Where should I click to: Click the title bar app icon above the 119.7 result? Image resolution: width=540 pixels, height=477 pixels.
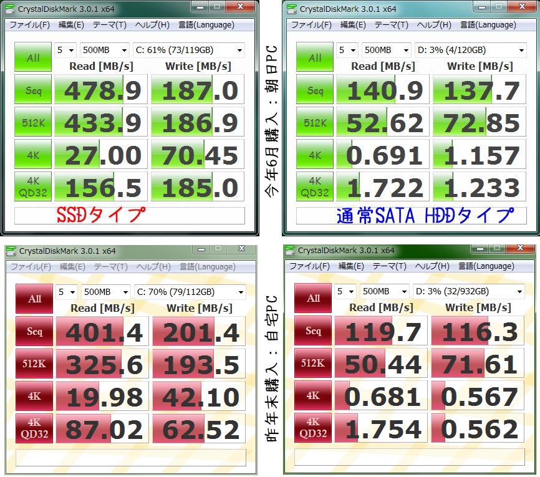291,251
